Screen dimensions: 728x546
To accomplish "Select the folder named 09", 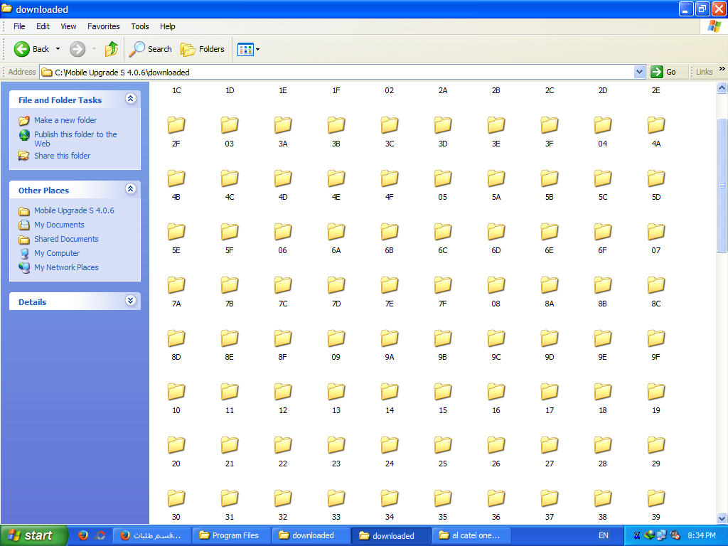I will (x=336, y=345).
